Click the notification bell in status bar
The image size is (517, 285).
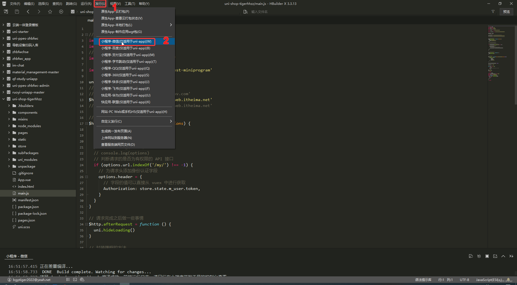coord(508,280)
